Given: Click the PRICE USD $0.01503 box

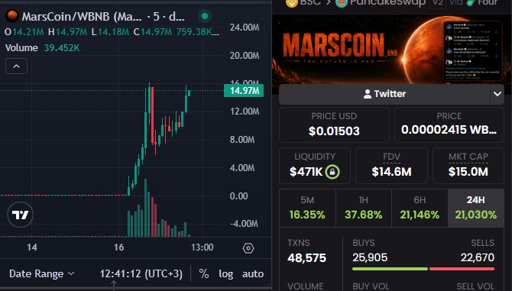Looking at the screenshot, I should pyautogui.click(x=334, y=124).
